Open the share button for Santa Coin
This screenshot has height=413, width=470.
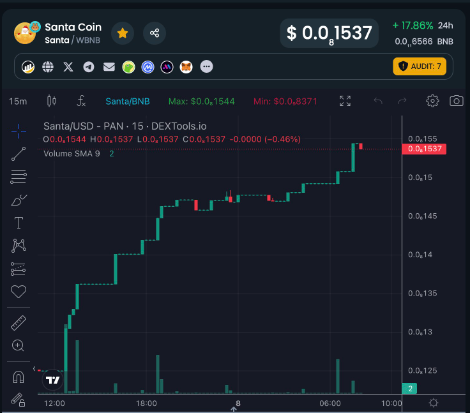pos(155,33)
